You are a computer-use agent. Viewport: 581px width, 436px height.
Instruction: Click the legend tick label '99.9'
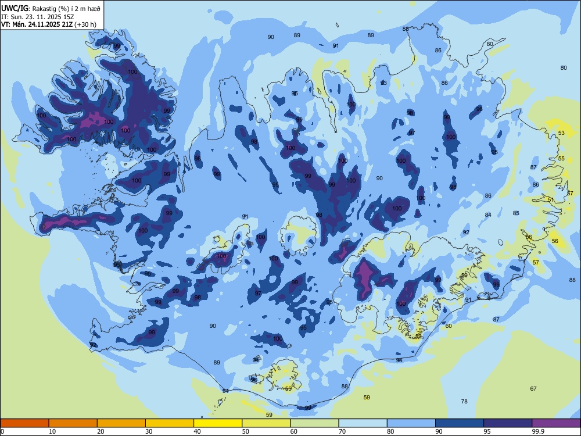point(537,431)
